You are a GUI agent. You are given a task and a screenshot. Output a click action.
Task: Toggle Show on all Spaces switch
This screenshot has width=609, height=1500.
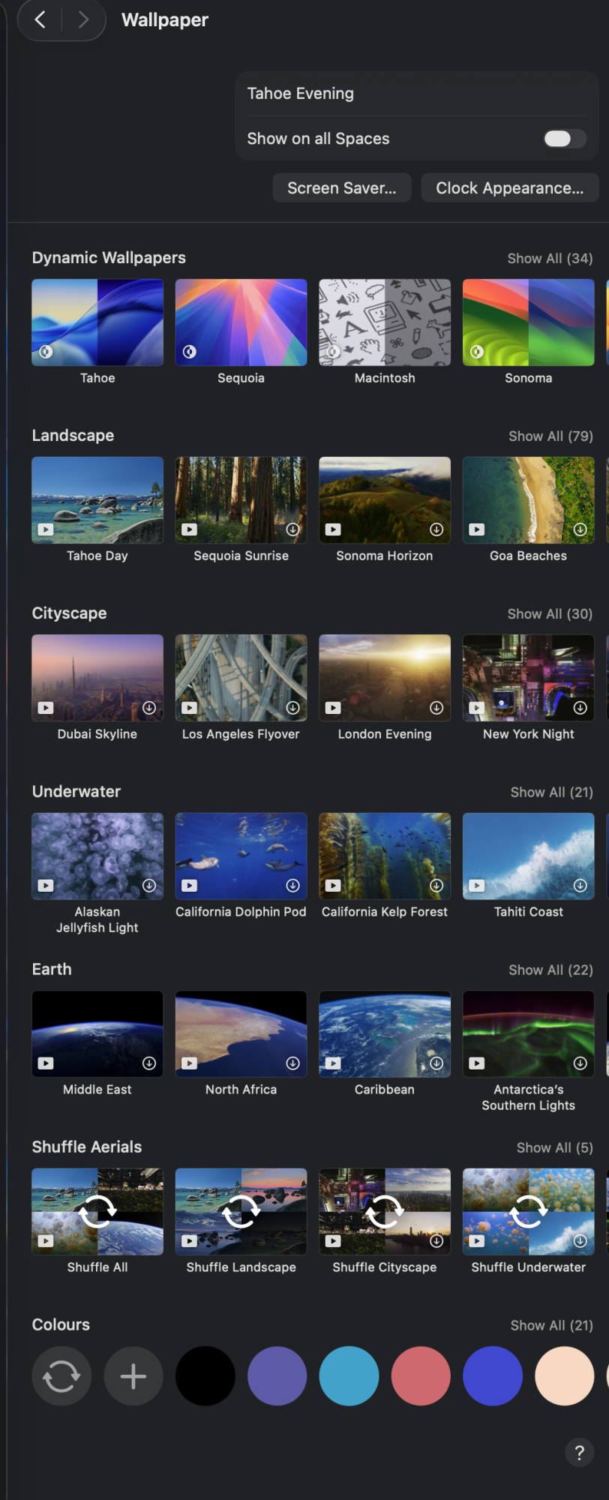565,138
